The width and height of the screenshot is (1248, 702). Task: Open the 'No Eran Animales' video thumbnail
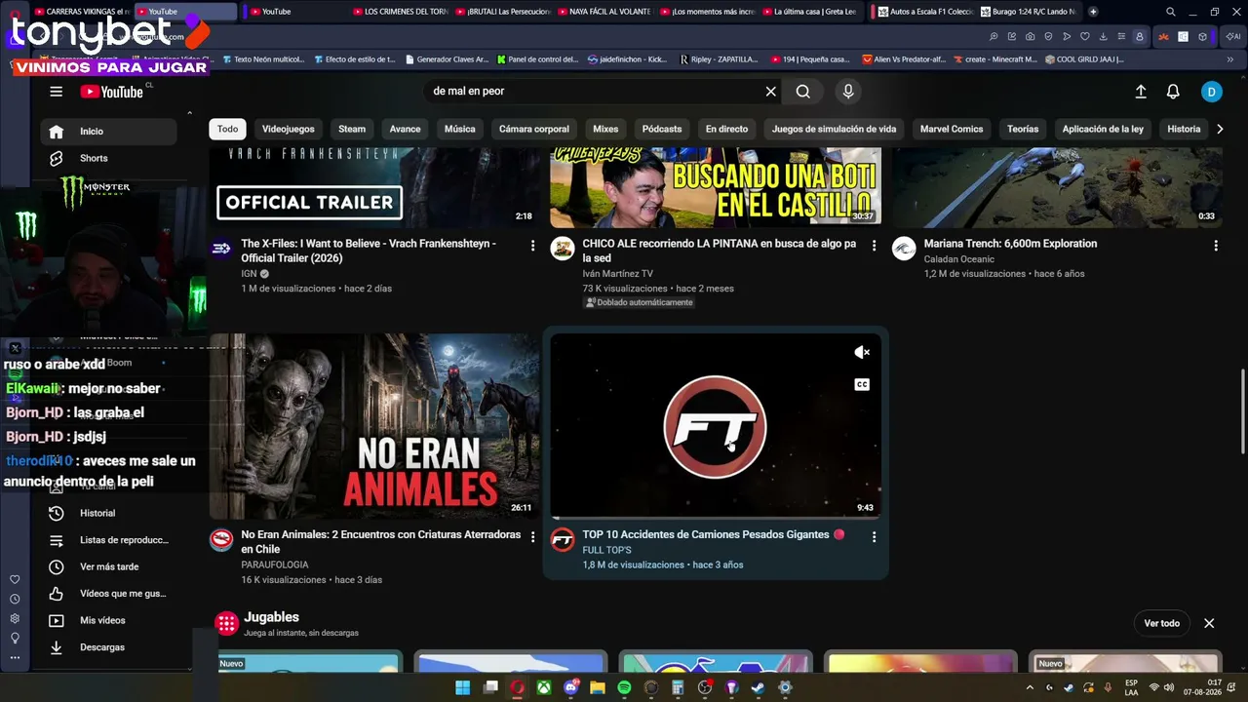[374, 426]
